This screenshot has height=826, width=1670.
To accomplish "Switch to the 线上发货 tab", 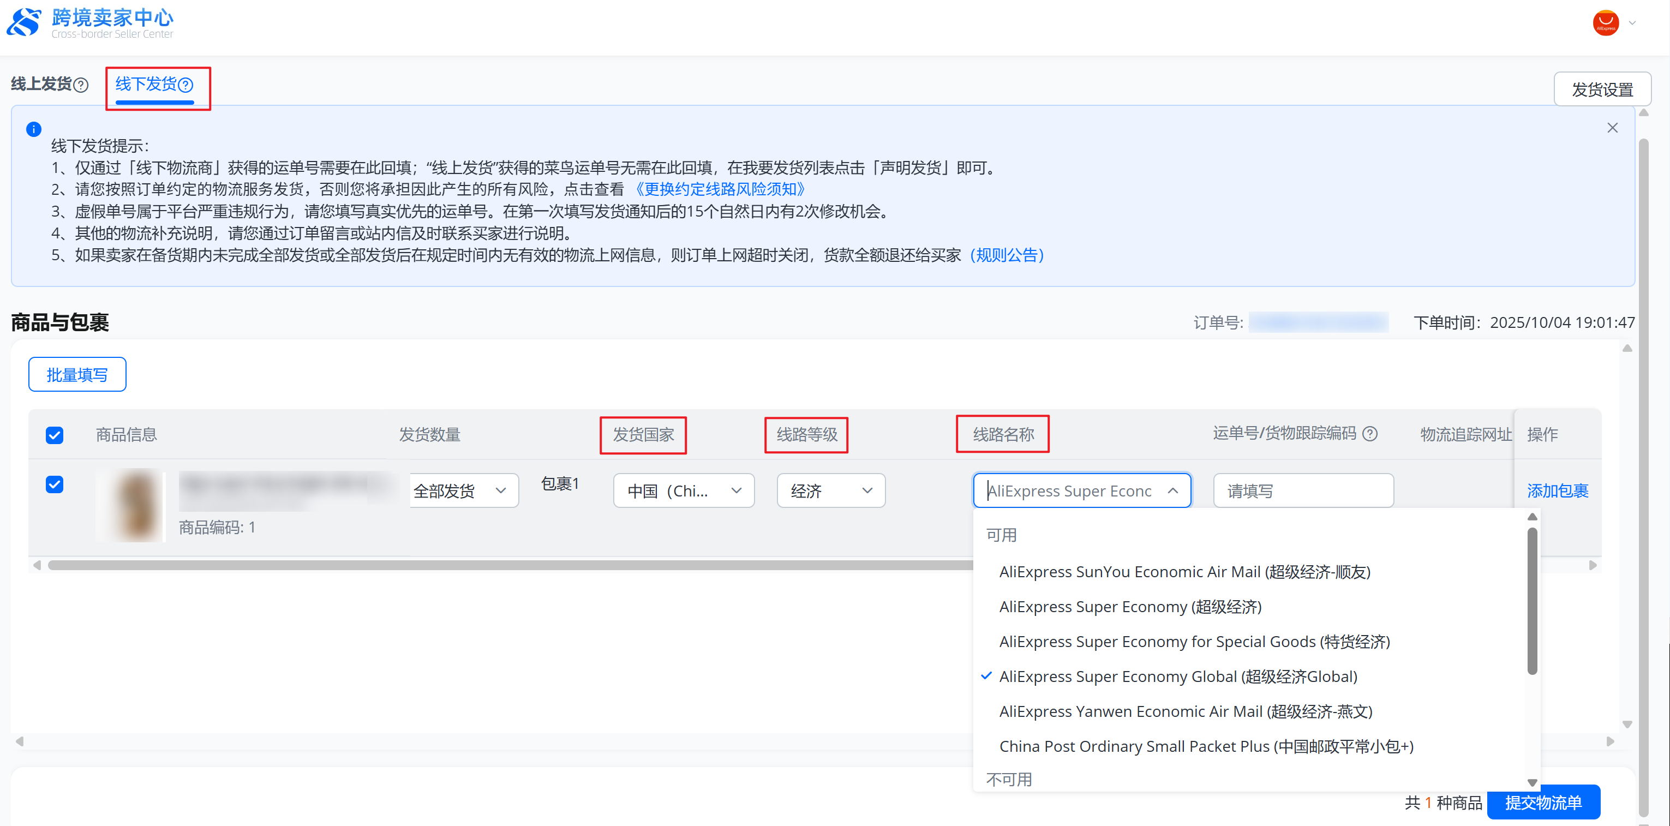I will pyautogui.click(x=41, y=84).
